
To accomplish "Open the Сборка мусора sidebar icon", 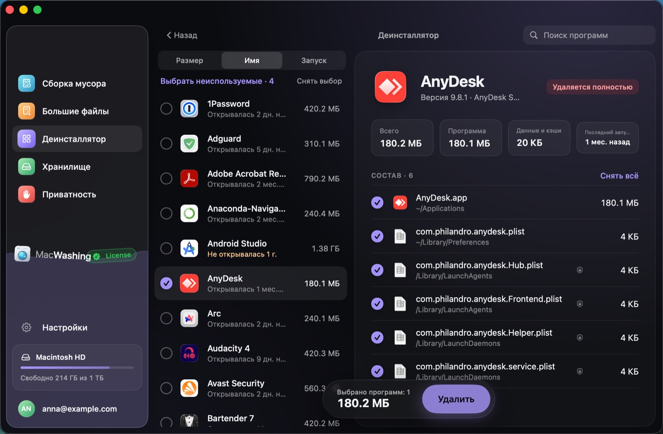I will 27,83.
